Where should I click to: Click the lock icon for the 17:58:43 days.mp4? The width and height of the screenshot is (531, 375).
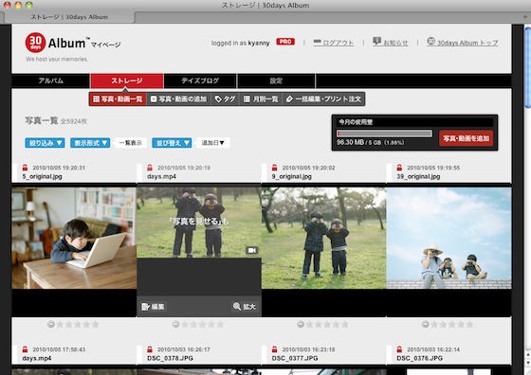pos(25,349)
